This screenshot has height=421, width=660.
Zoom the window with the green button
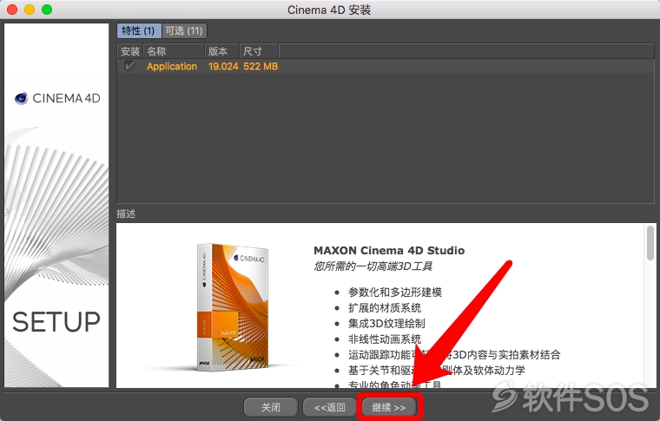pyautogui.click(x=47, y=10)
